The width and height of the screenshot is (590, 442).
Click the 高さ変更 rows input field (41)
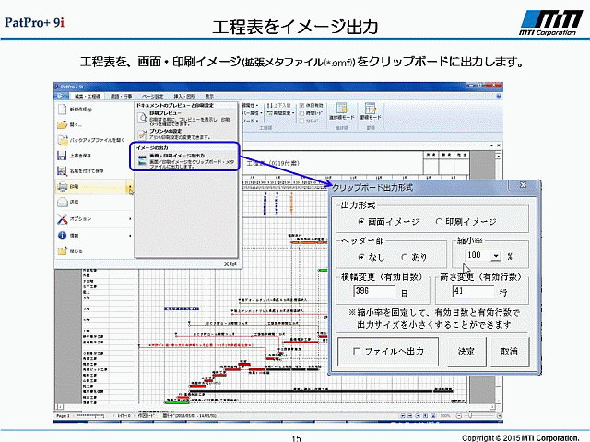473,291
